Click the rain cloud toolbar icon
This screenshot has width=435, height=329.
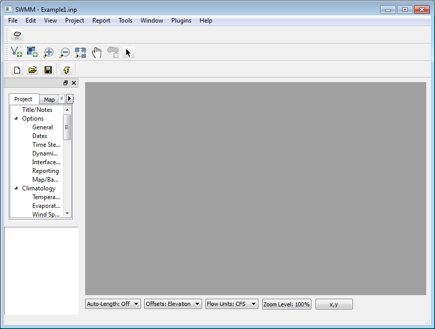point(17,35)
